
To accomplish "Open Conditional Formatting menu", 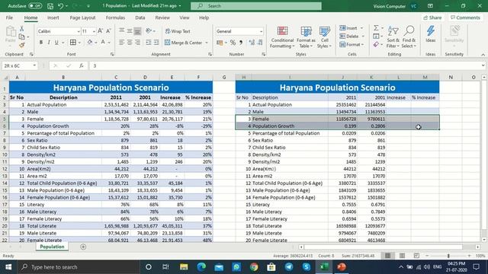I will [282, 37].
